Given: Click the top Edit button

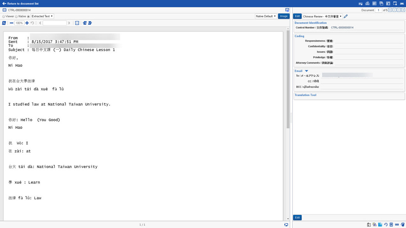Looking at the screenshot, I should pyautogui.click(x=297, y=17).
